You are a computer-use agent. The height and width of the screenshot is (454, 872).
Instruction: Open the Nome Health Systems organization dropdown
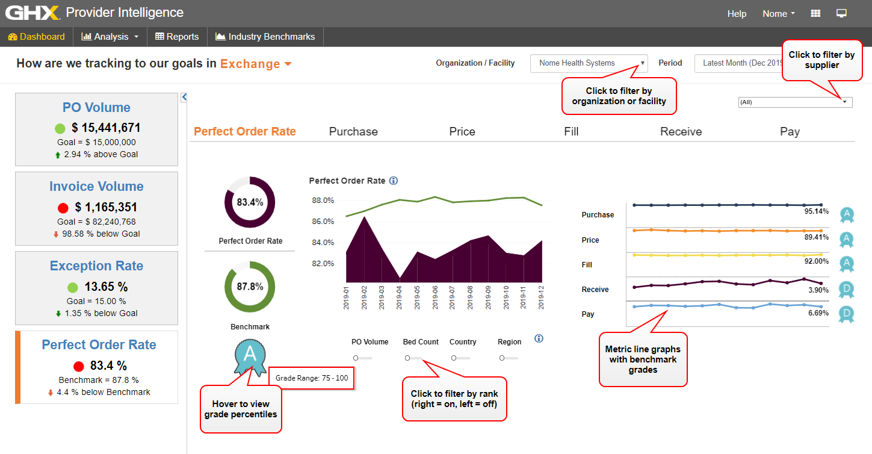(588, 63)
